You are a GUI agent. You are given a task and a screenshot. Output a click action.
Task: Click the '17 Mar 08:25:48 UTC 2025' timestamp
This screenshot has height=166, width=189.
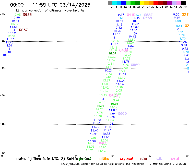pyautogui.click(x=167, y=164)
